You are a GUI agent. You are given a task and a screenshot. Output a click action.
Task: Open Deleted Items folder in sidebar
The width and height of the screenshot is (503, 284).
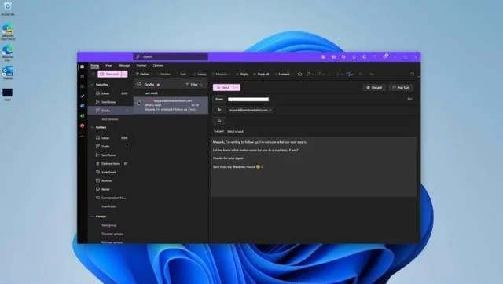111,164
